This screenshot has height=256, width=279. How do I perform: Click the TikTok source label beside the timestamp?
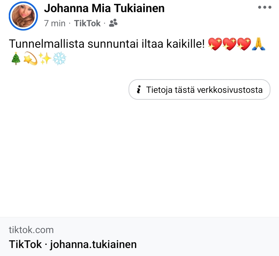pos(87,23)
